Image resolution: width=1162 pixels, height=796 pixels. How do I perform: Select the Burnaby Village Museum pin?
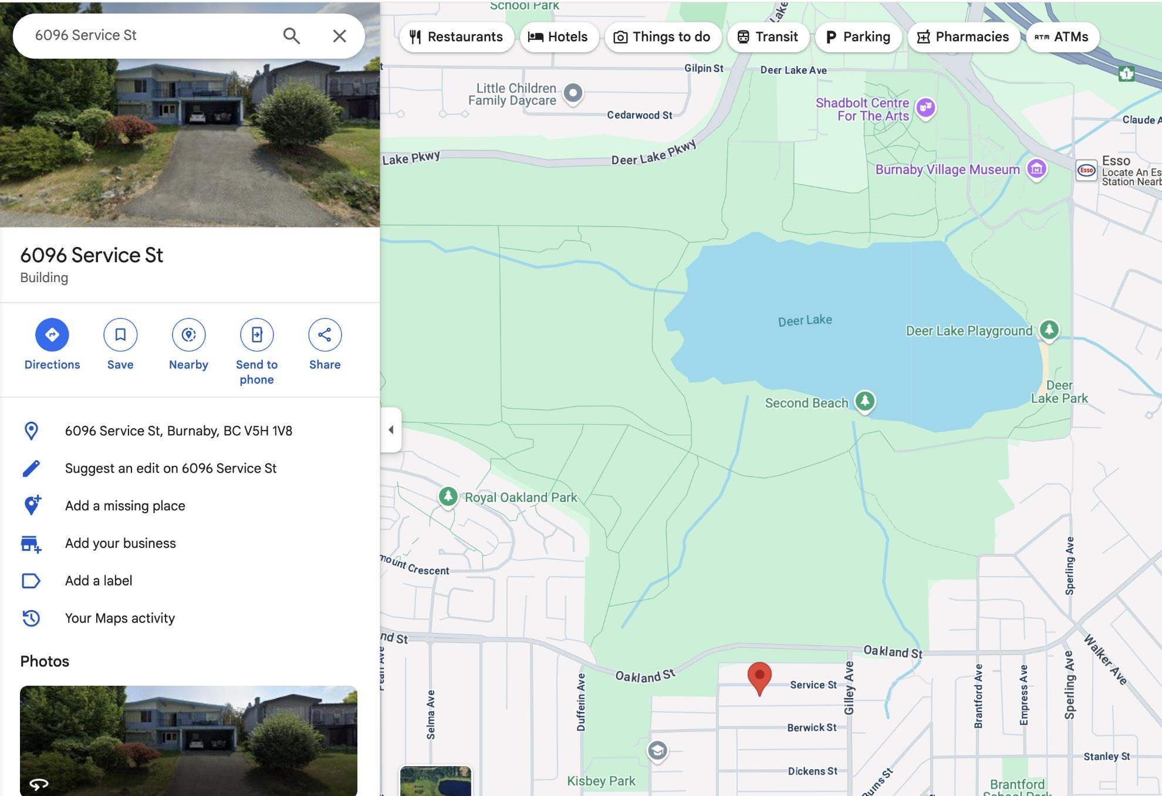click(x=1036, y=170)
